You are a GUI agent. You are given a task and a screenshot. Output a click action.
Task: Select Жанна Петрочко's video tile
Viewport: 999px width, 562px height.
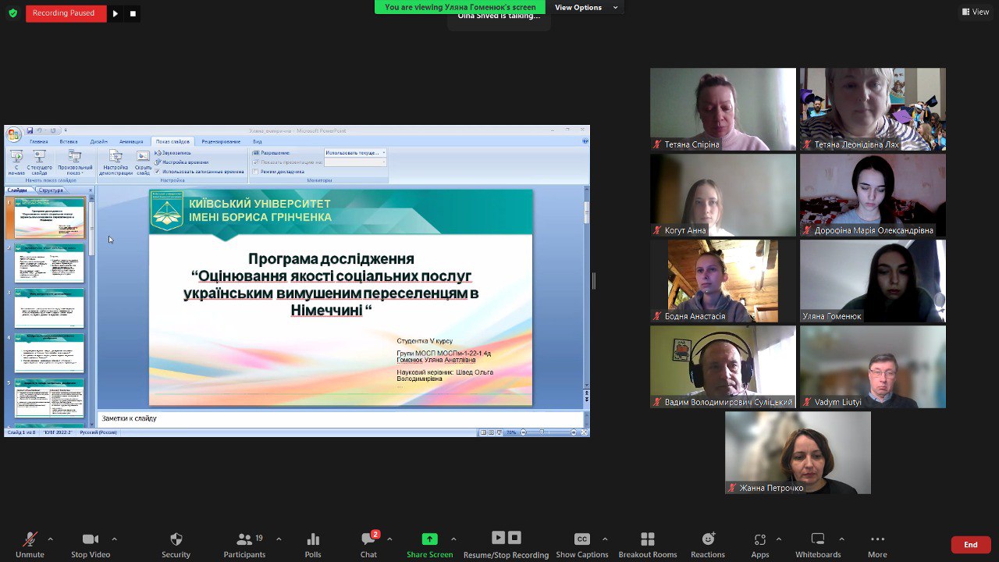point(798,453)
